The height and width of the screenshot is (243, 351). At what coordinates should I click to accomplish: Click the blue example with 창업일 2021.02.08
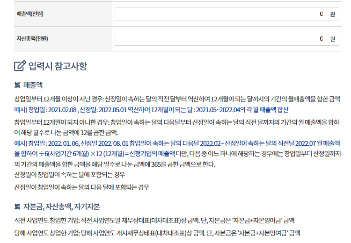pos(151,110)
